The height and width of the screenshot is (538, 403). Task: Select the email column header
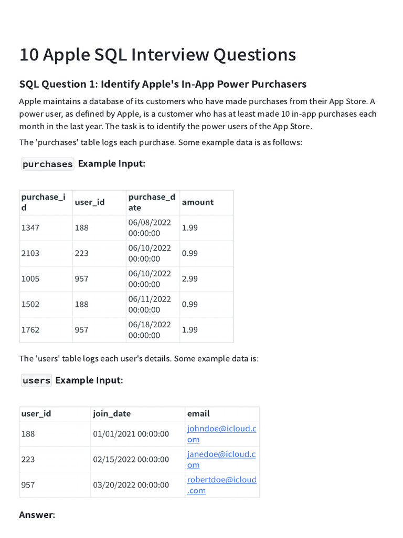198,413
